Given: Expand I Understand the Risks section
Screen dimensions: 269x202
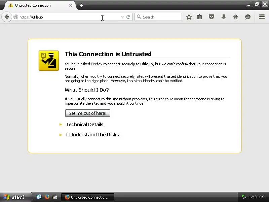Looking at the screenshot, I should coord(92,135).
